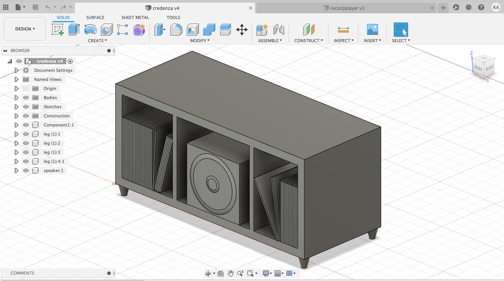Open the CREATE dropdown menu

click(97, 41)
